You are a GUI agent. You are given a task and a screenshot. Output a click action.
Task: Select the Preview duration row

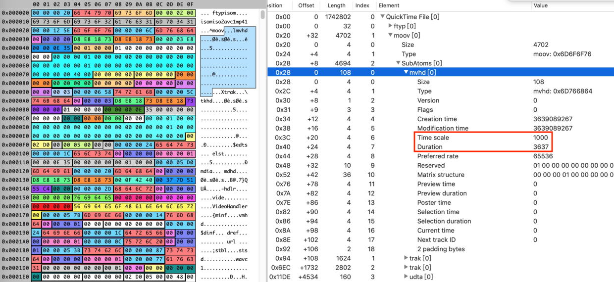point(441,193)
